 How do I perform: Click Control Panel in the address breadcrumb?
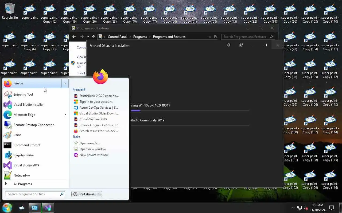[118, 37]
